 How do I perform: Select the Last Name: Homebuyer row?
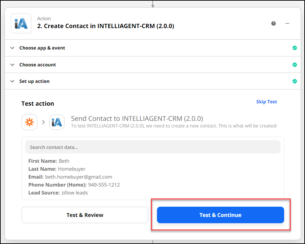tap(57, 169)
